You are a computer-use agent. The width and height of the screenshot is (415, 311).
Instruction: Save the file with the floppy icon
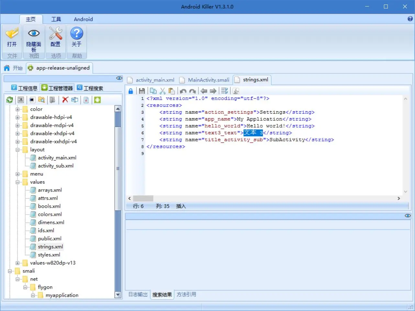tap(141, 91)
